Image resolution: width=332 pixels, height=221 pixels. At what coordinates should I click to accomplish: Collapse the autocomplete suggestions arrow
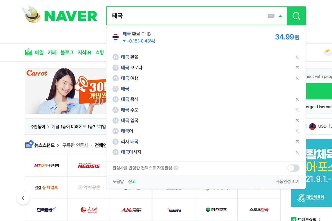point(281,16)
